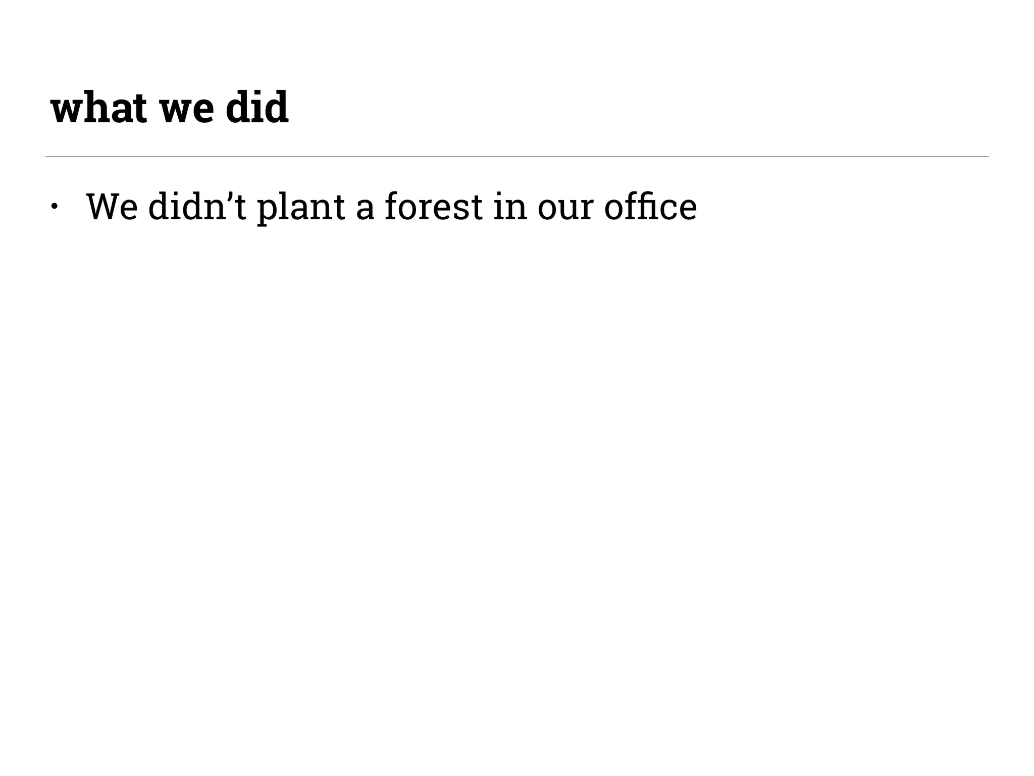Click the capitalized 'We' starting the bullet
1034x776 pixels.
pyautogui.click(x=112, y=206)
